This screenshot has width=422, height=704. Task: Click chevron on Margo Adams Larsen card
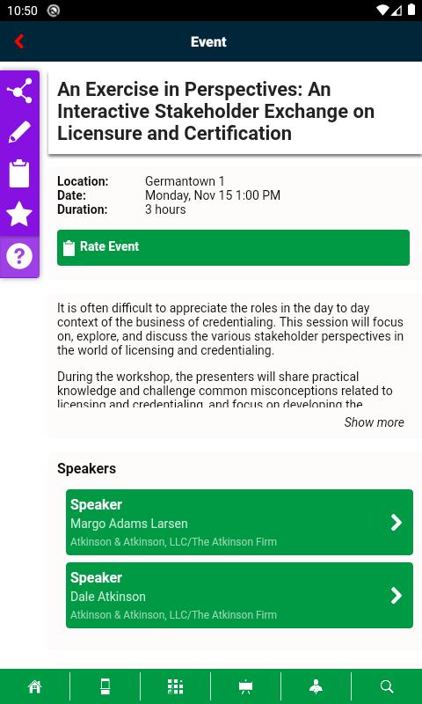(x=396, y=523)
